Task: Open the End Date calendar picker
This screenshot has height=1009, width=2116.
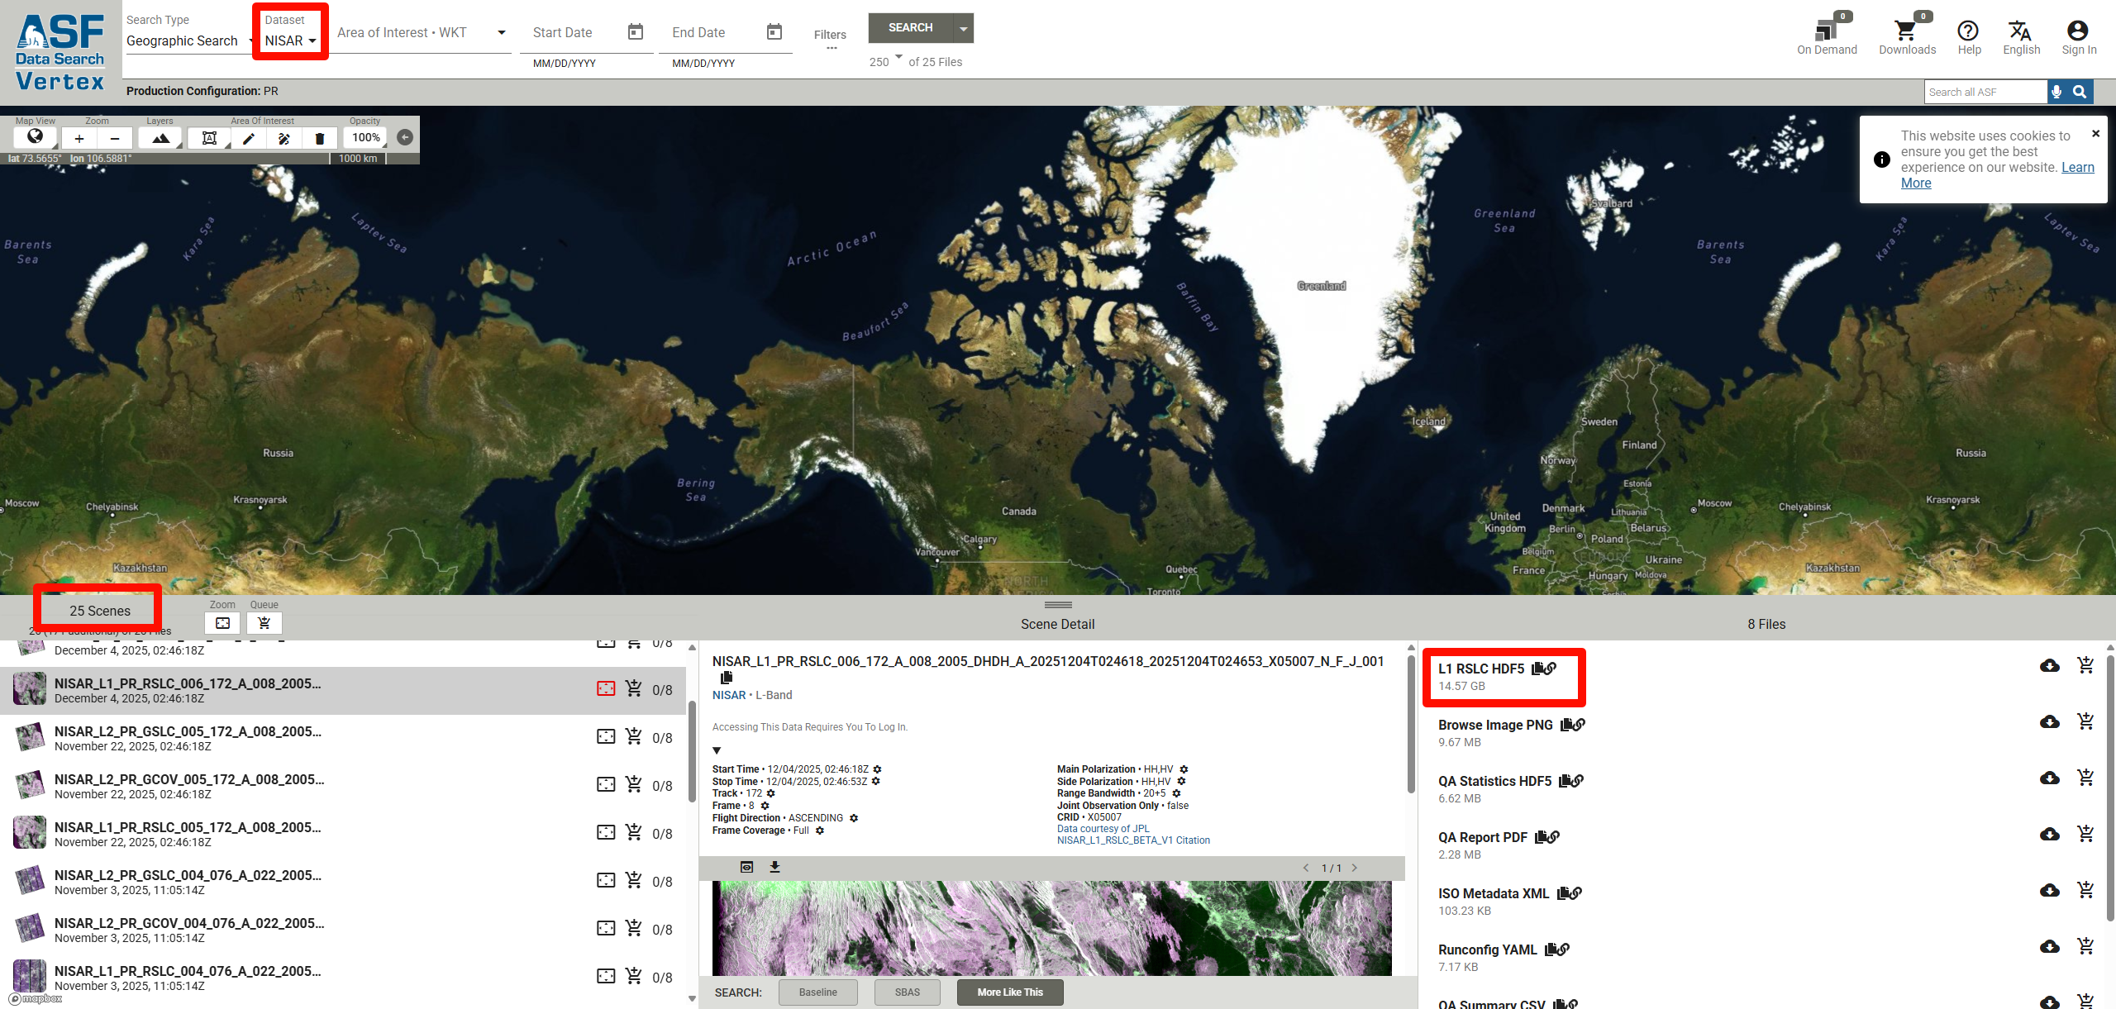Action: 774,32
